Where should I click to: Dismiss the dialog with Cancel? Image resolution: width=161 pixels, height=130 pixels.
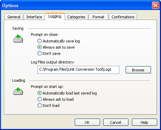[116, 122]
